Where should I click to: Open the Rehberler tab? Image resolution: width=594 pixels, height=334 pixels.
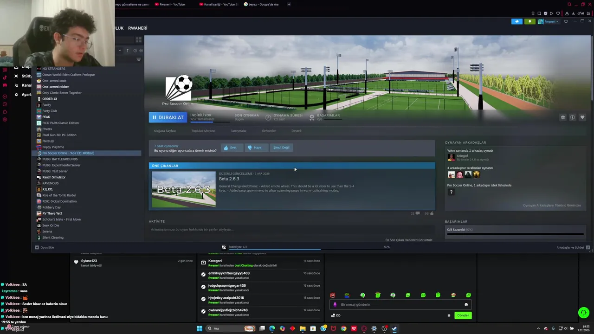(x=269, y=131)
